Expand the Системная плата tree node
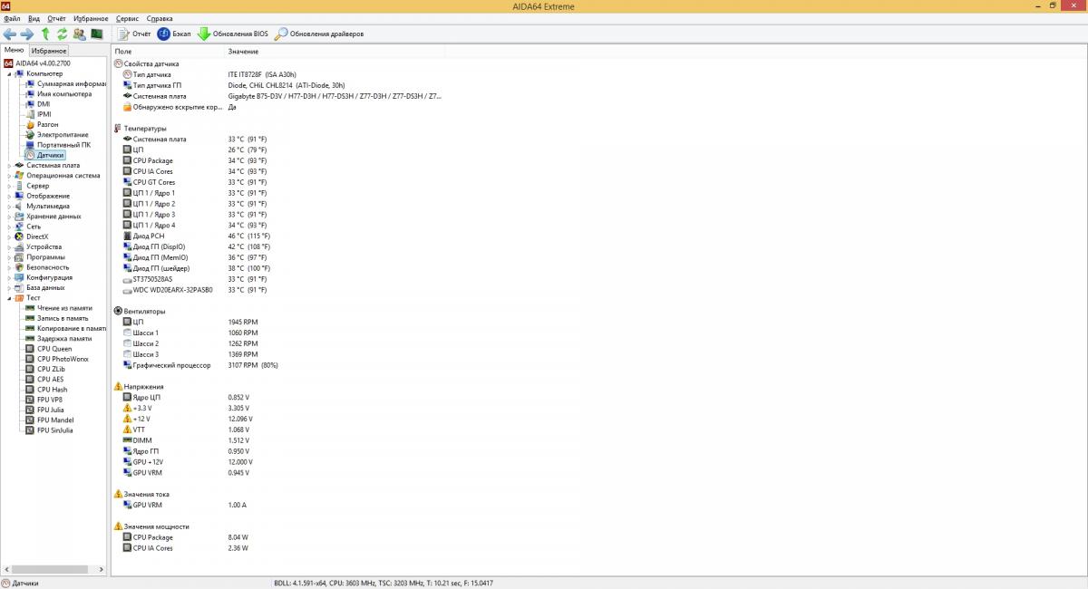 click(9, 166)
